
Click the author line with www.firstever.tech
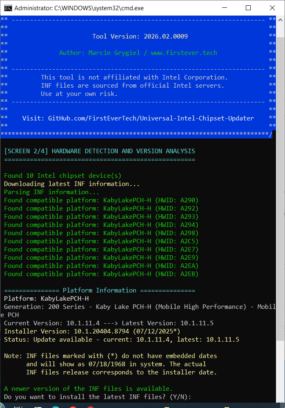point(138,53)
